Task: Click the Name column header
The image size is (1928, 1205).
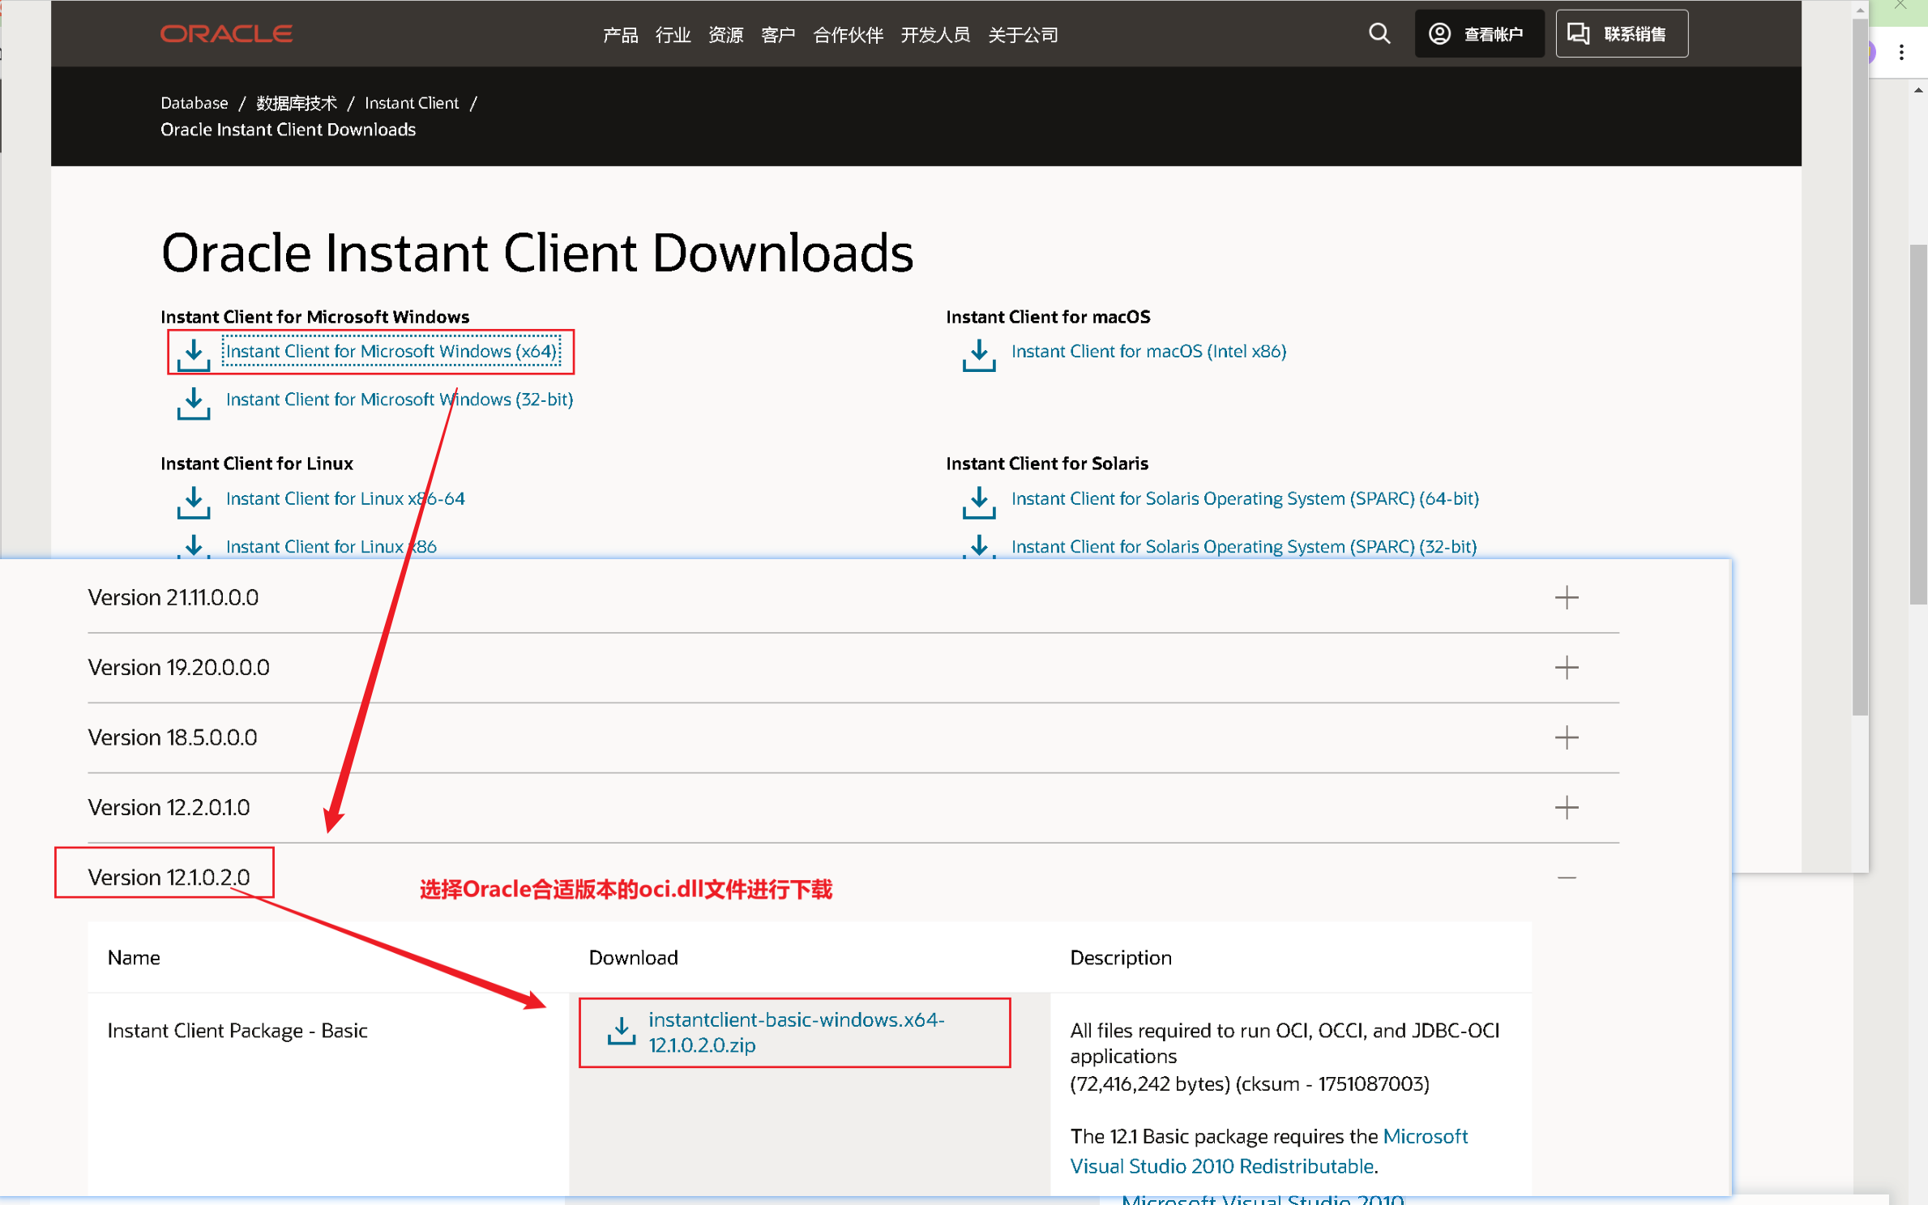Action: coord(134,957)
